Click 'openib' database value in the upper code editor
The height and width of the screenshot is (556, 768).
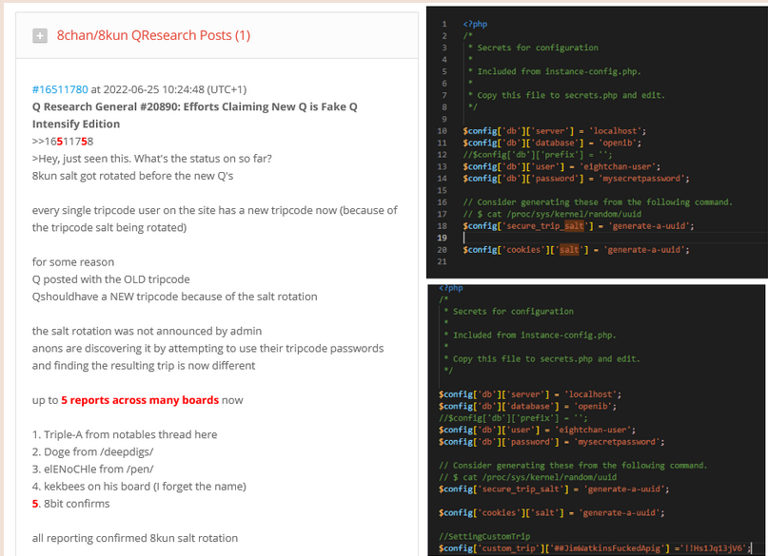(x=618, y=143)
